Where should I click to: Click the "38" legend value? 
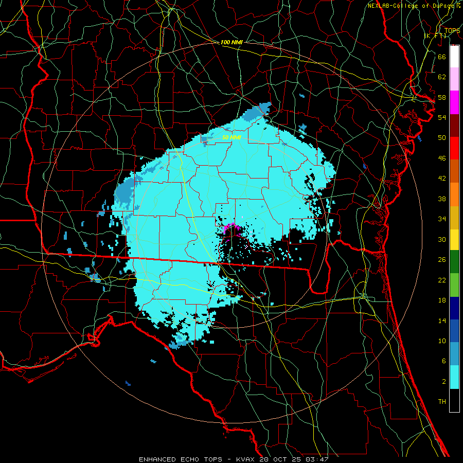[442, 199]
